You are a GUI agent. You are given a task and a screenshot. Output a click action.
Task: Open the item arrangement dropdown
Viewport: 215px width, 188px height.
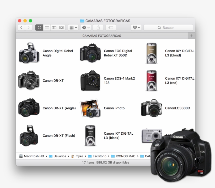73,28
